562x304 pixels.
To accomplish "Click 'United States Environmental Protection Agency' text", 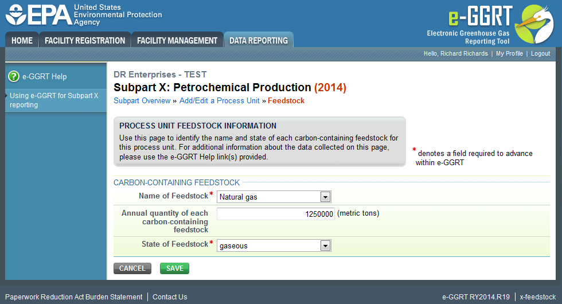I will pyautogui.click(x=118, y=15).
